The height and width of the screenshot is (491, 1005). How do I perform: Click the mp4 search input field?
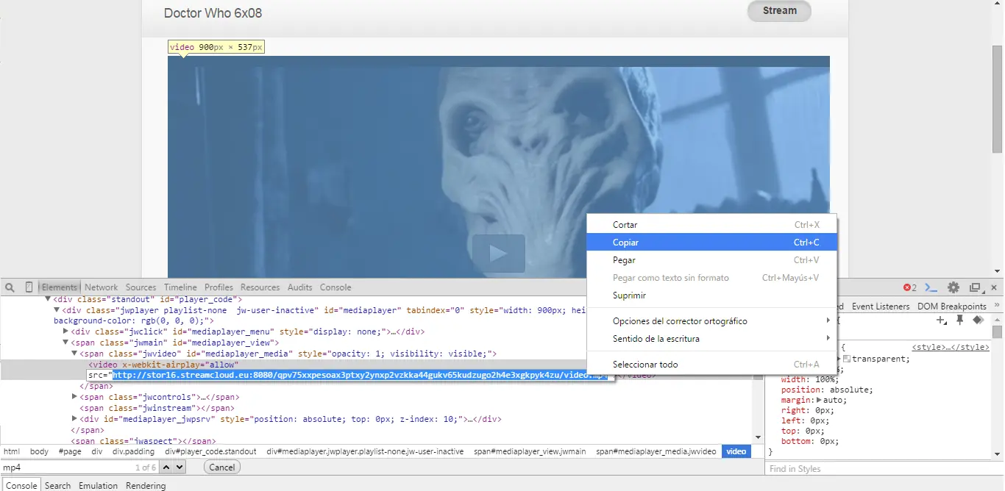(79, 467)
